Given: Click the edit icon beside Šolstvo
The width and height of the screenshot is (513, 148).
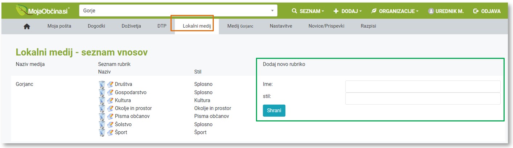Looking at the screenshot, I should (110, 124).
